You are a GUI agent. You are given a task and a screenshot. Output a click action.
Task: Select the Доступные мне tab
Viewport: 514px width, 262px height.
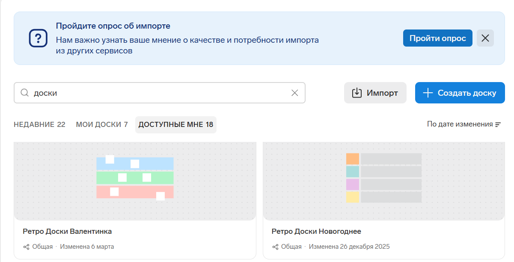(x=176, y=125)
